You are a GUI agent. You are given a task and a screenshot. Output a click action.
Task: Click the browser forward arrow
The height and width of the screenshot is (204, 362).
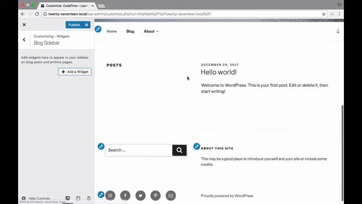[x=30, y=14]
